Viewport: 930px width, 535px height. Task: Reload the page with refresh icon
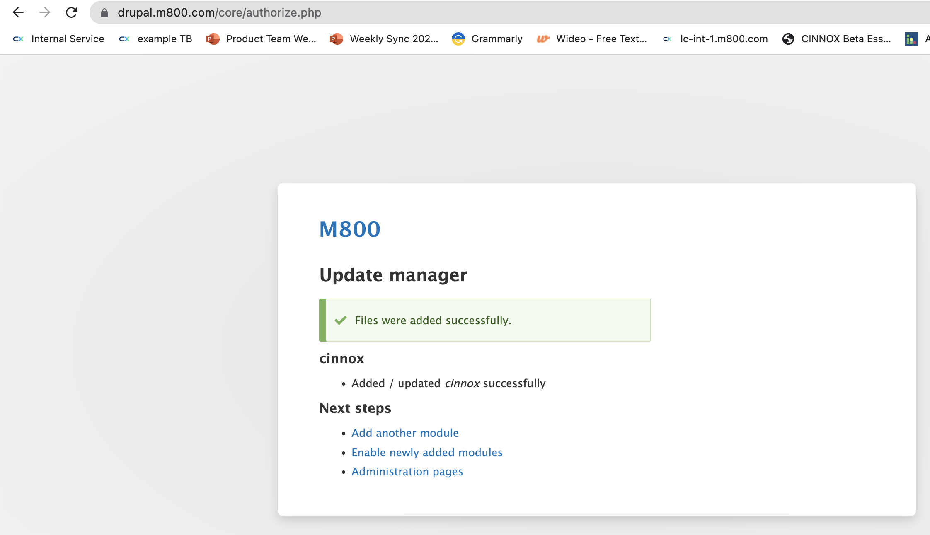(x=71, y=12)
